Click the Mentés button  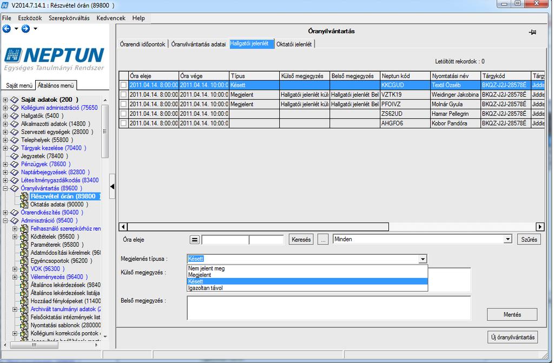click(512, 314)
